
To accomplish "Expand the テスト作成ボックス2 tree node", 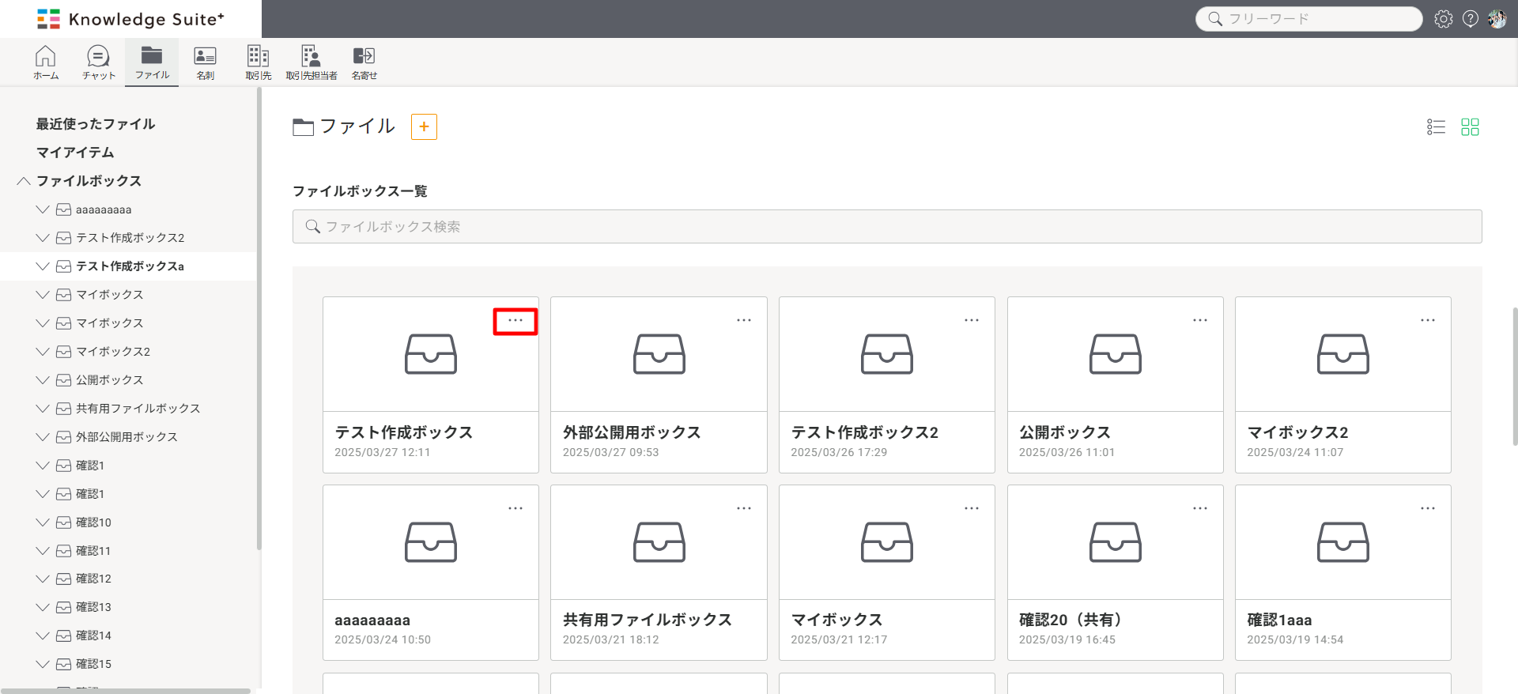I will pyautogui.click(x=43, y=238).
